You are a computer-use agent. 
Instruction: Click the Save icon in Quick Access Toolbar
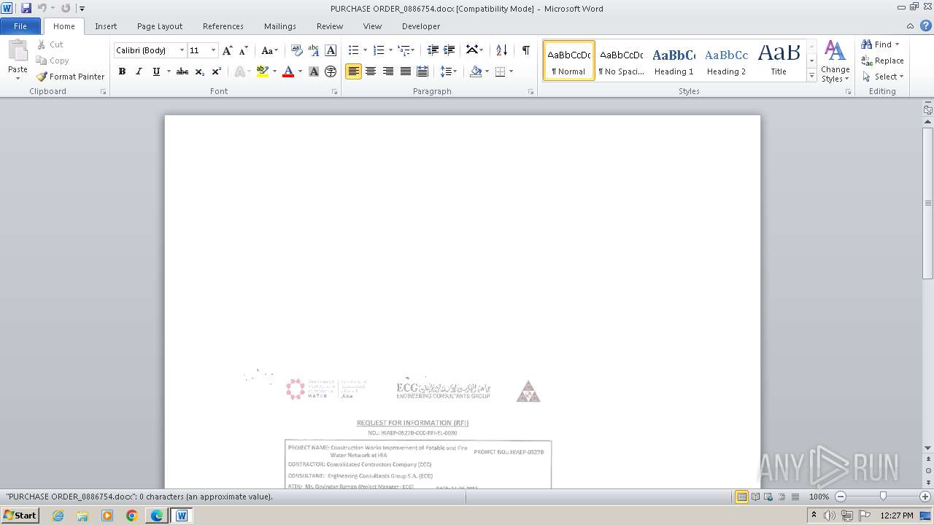pos(26,8)
